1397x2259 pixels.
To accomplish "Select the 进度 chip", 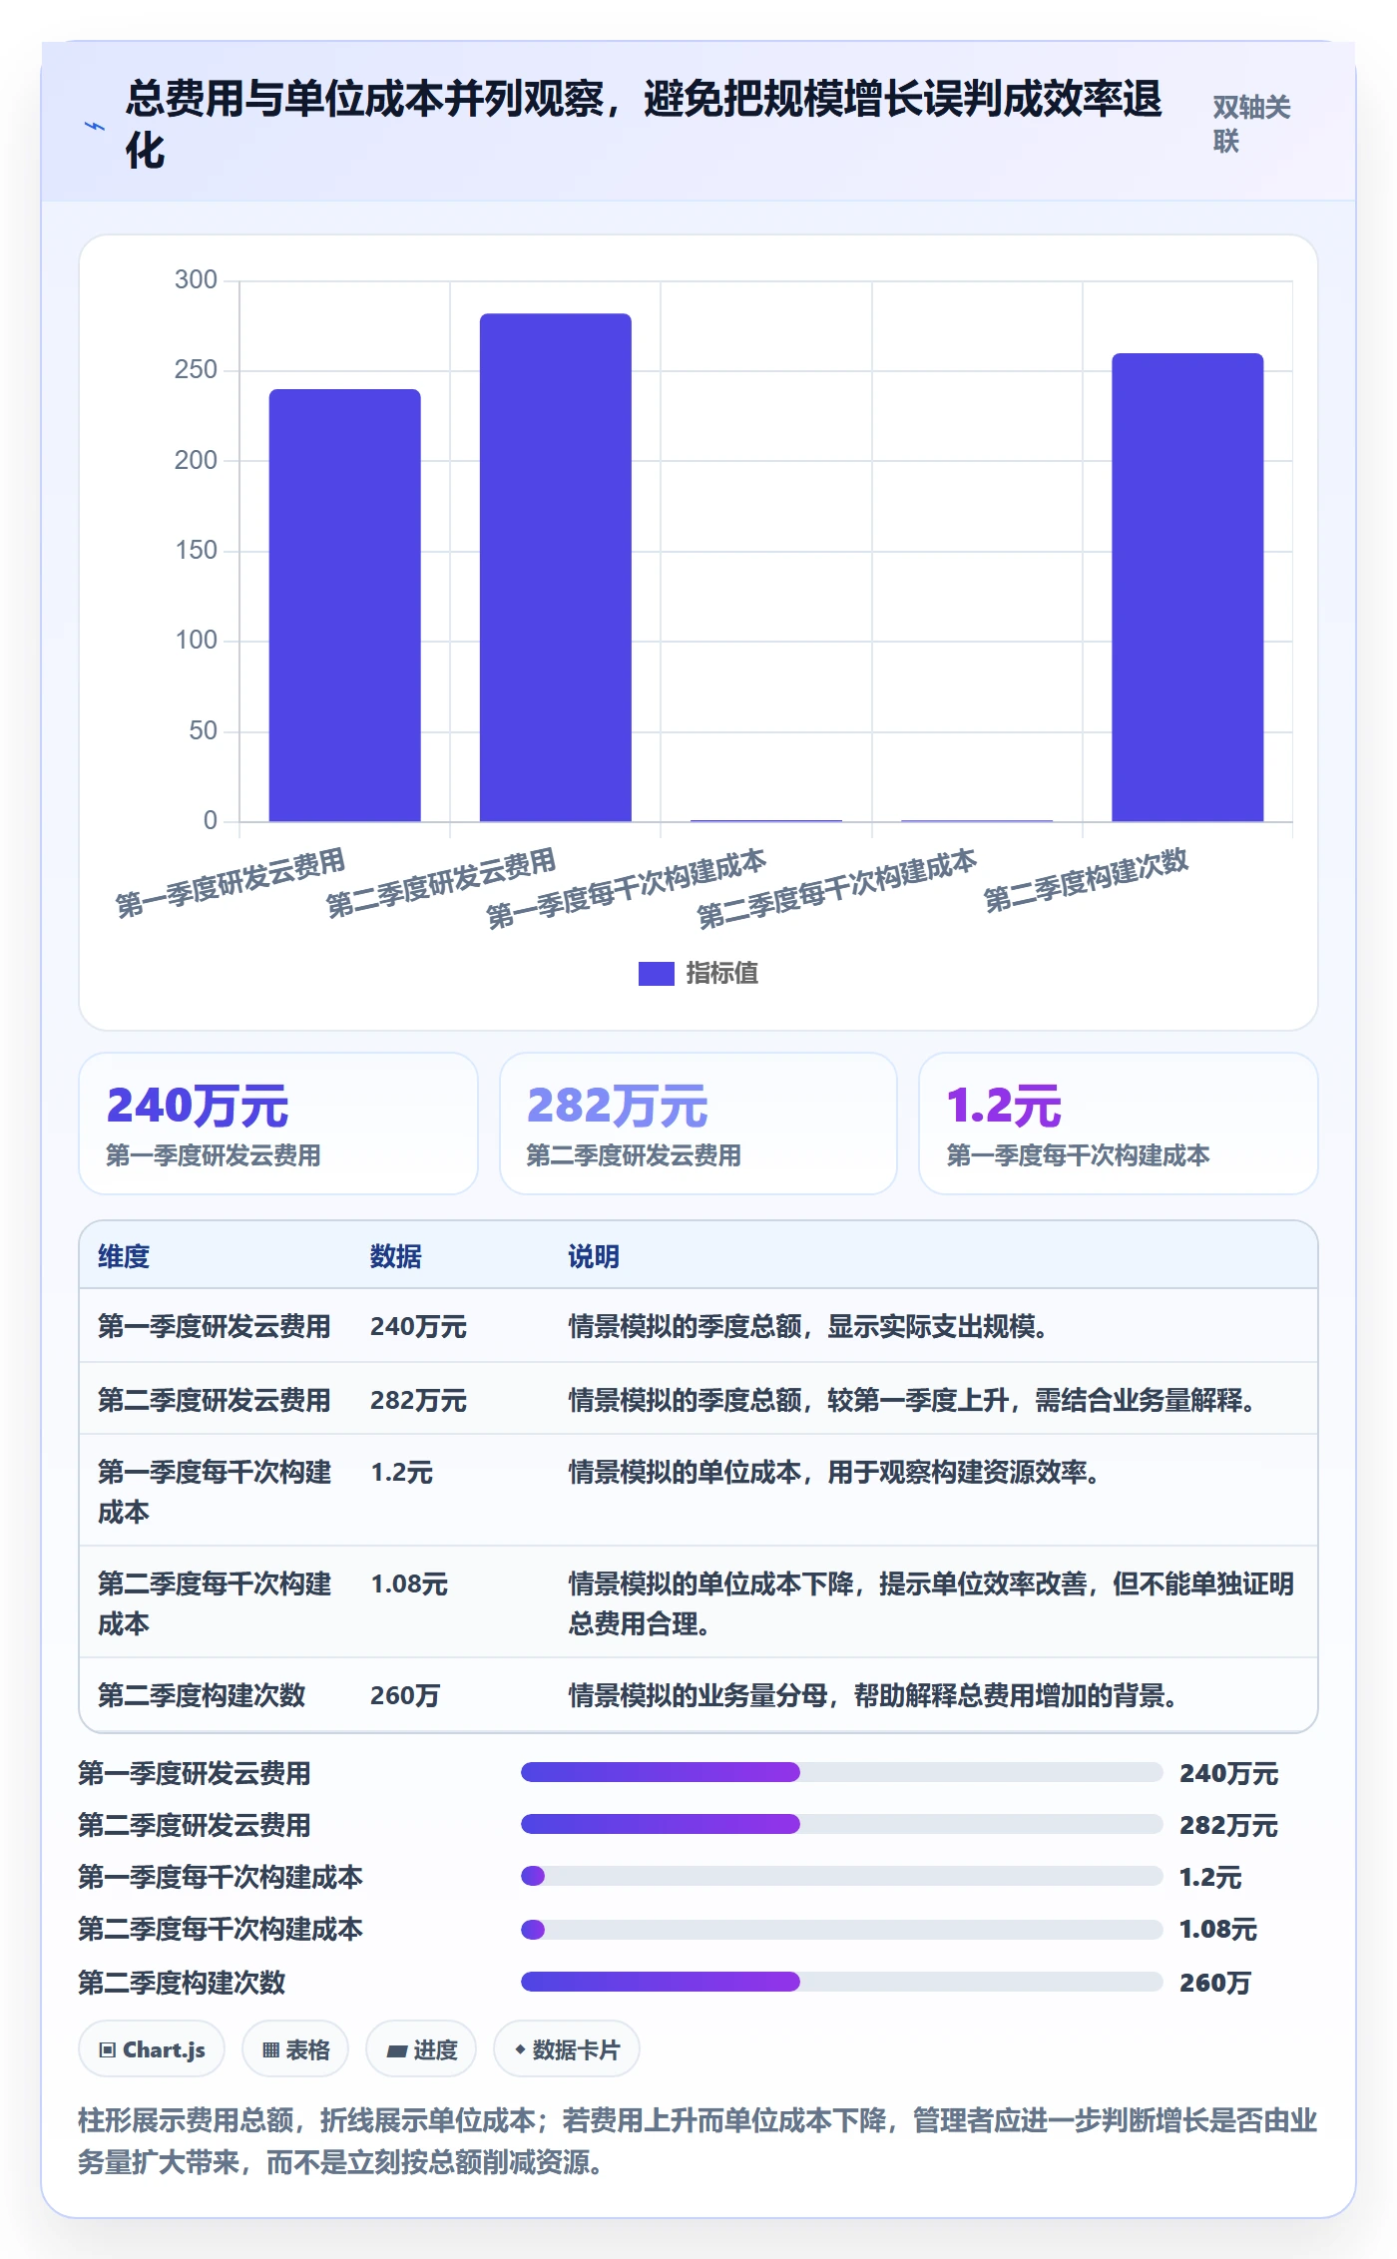I will point(421,2049).
